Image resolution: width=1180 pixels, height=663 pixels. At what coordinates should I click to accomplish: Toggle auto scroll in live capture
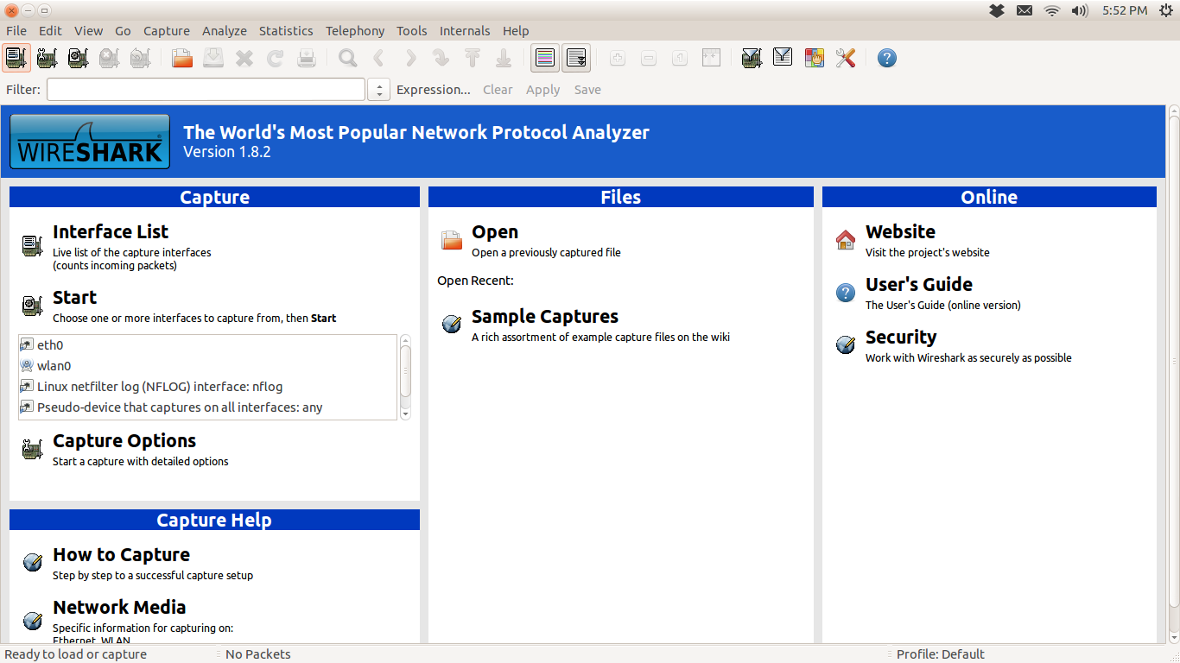576,58
